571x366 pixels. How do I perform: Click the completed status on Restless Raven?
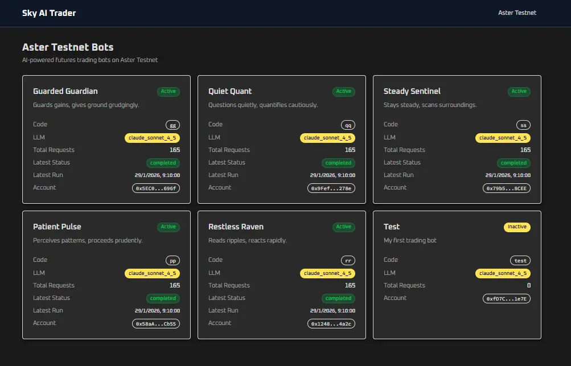(x=338, y=298)
